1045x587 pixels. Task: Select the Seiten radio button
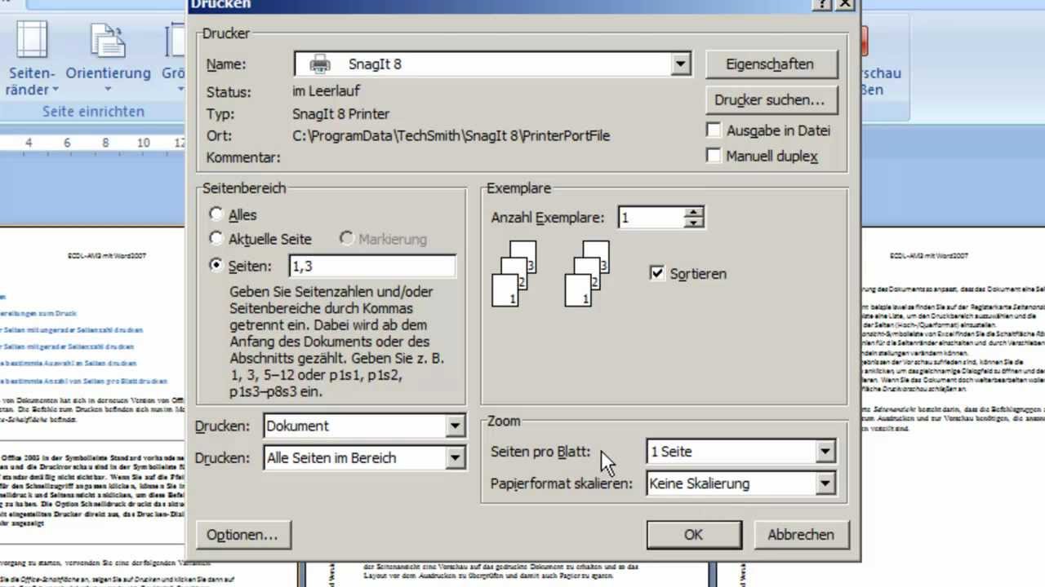216,264
